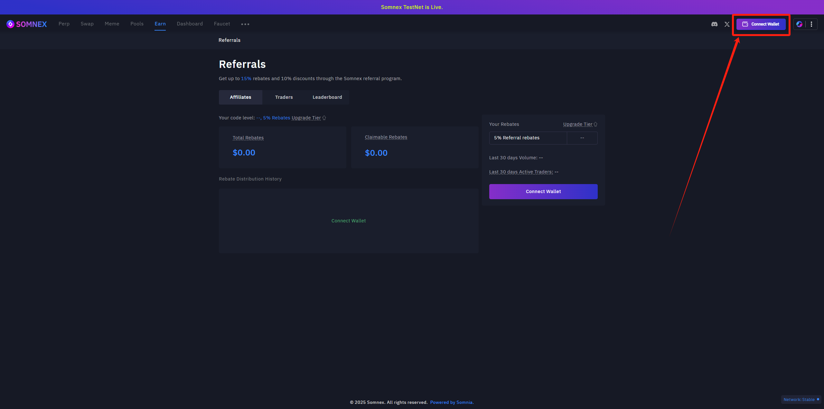This screenshot has height=409, width=824.
Task: Click the arrow icon beside Your Rebates Upgrade Tier
Action: click(595, 124)
